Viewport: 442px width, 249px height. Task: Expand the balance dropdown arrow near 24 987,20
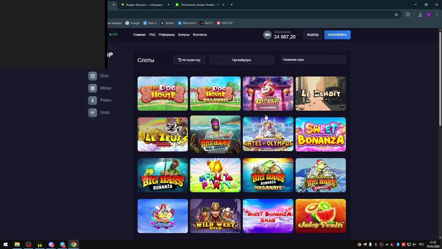click(298, 35)
